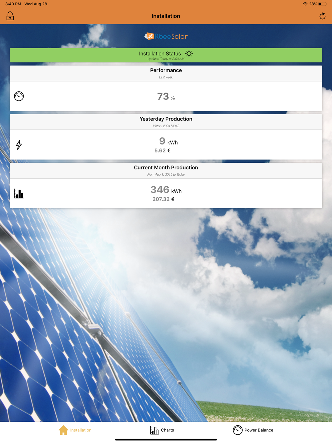Click the 9 kWh value
Screen dimensions: 332x443
point(168,141)
